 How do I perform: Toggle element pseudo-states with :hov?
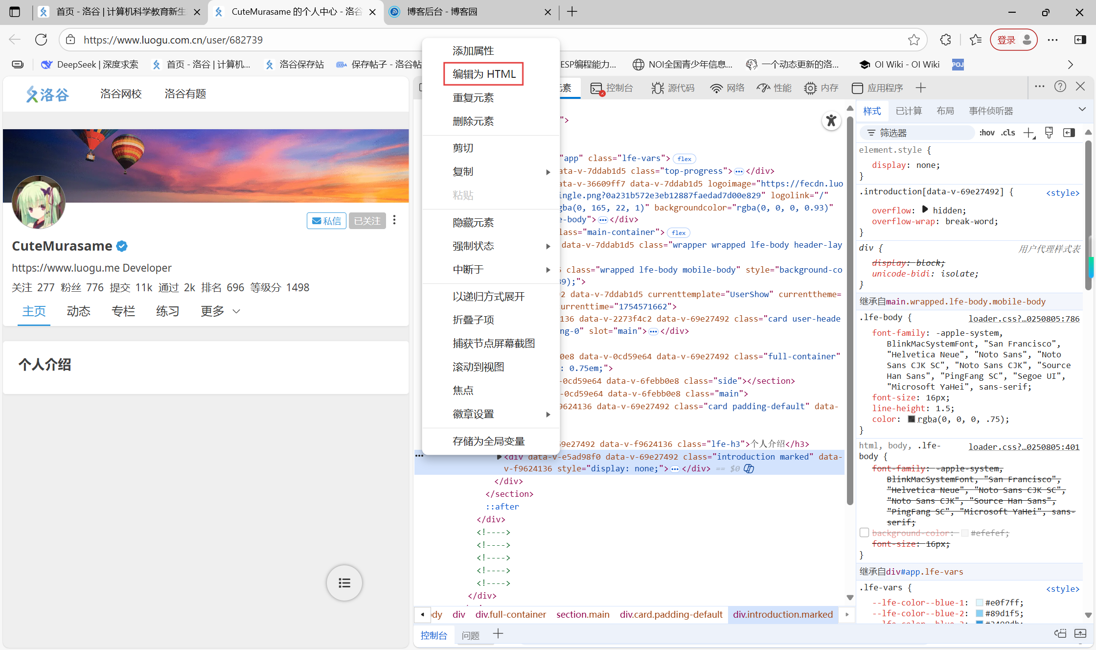(x=987, y=133)
